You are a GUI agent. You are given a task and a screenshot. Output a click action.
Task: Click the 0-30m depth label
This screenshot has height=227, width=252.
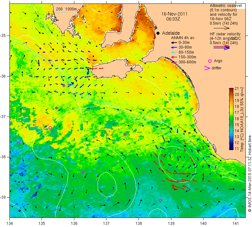tap(184, 43)
